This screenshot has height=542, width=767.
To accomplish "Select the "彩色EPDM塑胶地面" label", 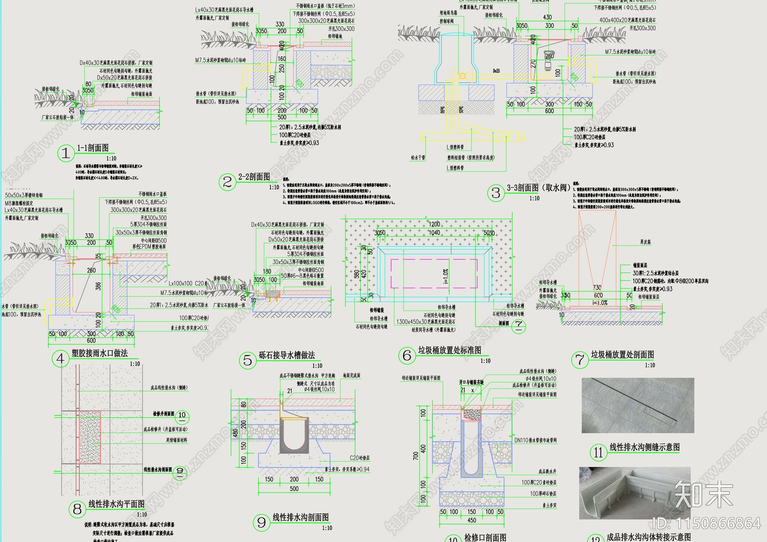I will [x=150, y=247].
